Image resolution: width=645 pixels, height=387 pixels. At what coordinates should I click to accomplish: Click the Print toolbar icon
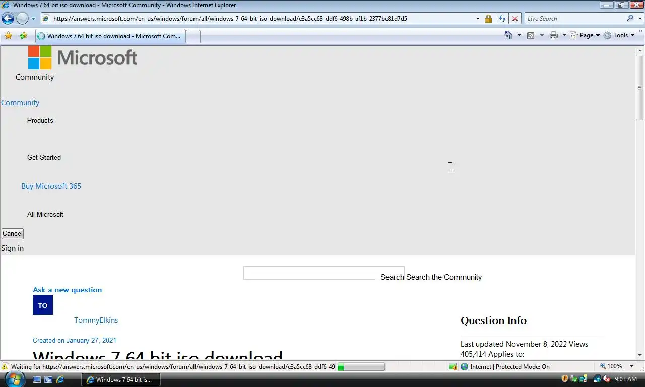point(554,35)
